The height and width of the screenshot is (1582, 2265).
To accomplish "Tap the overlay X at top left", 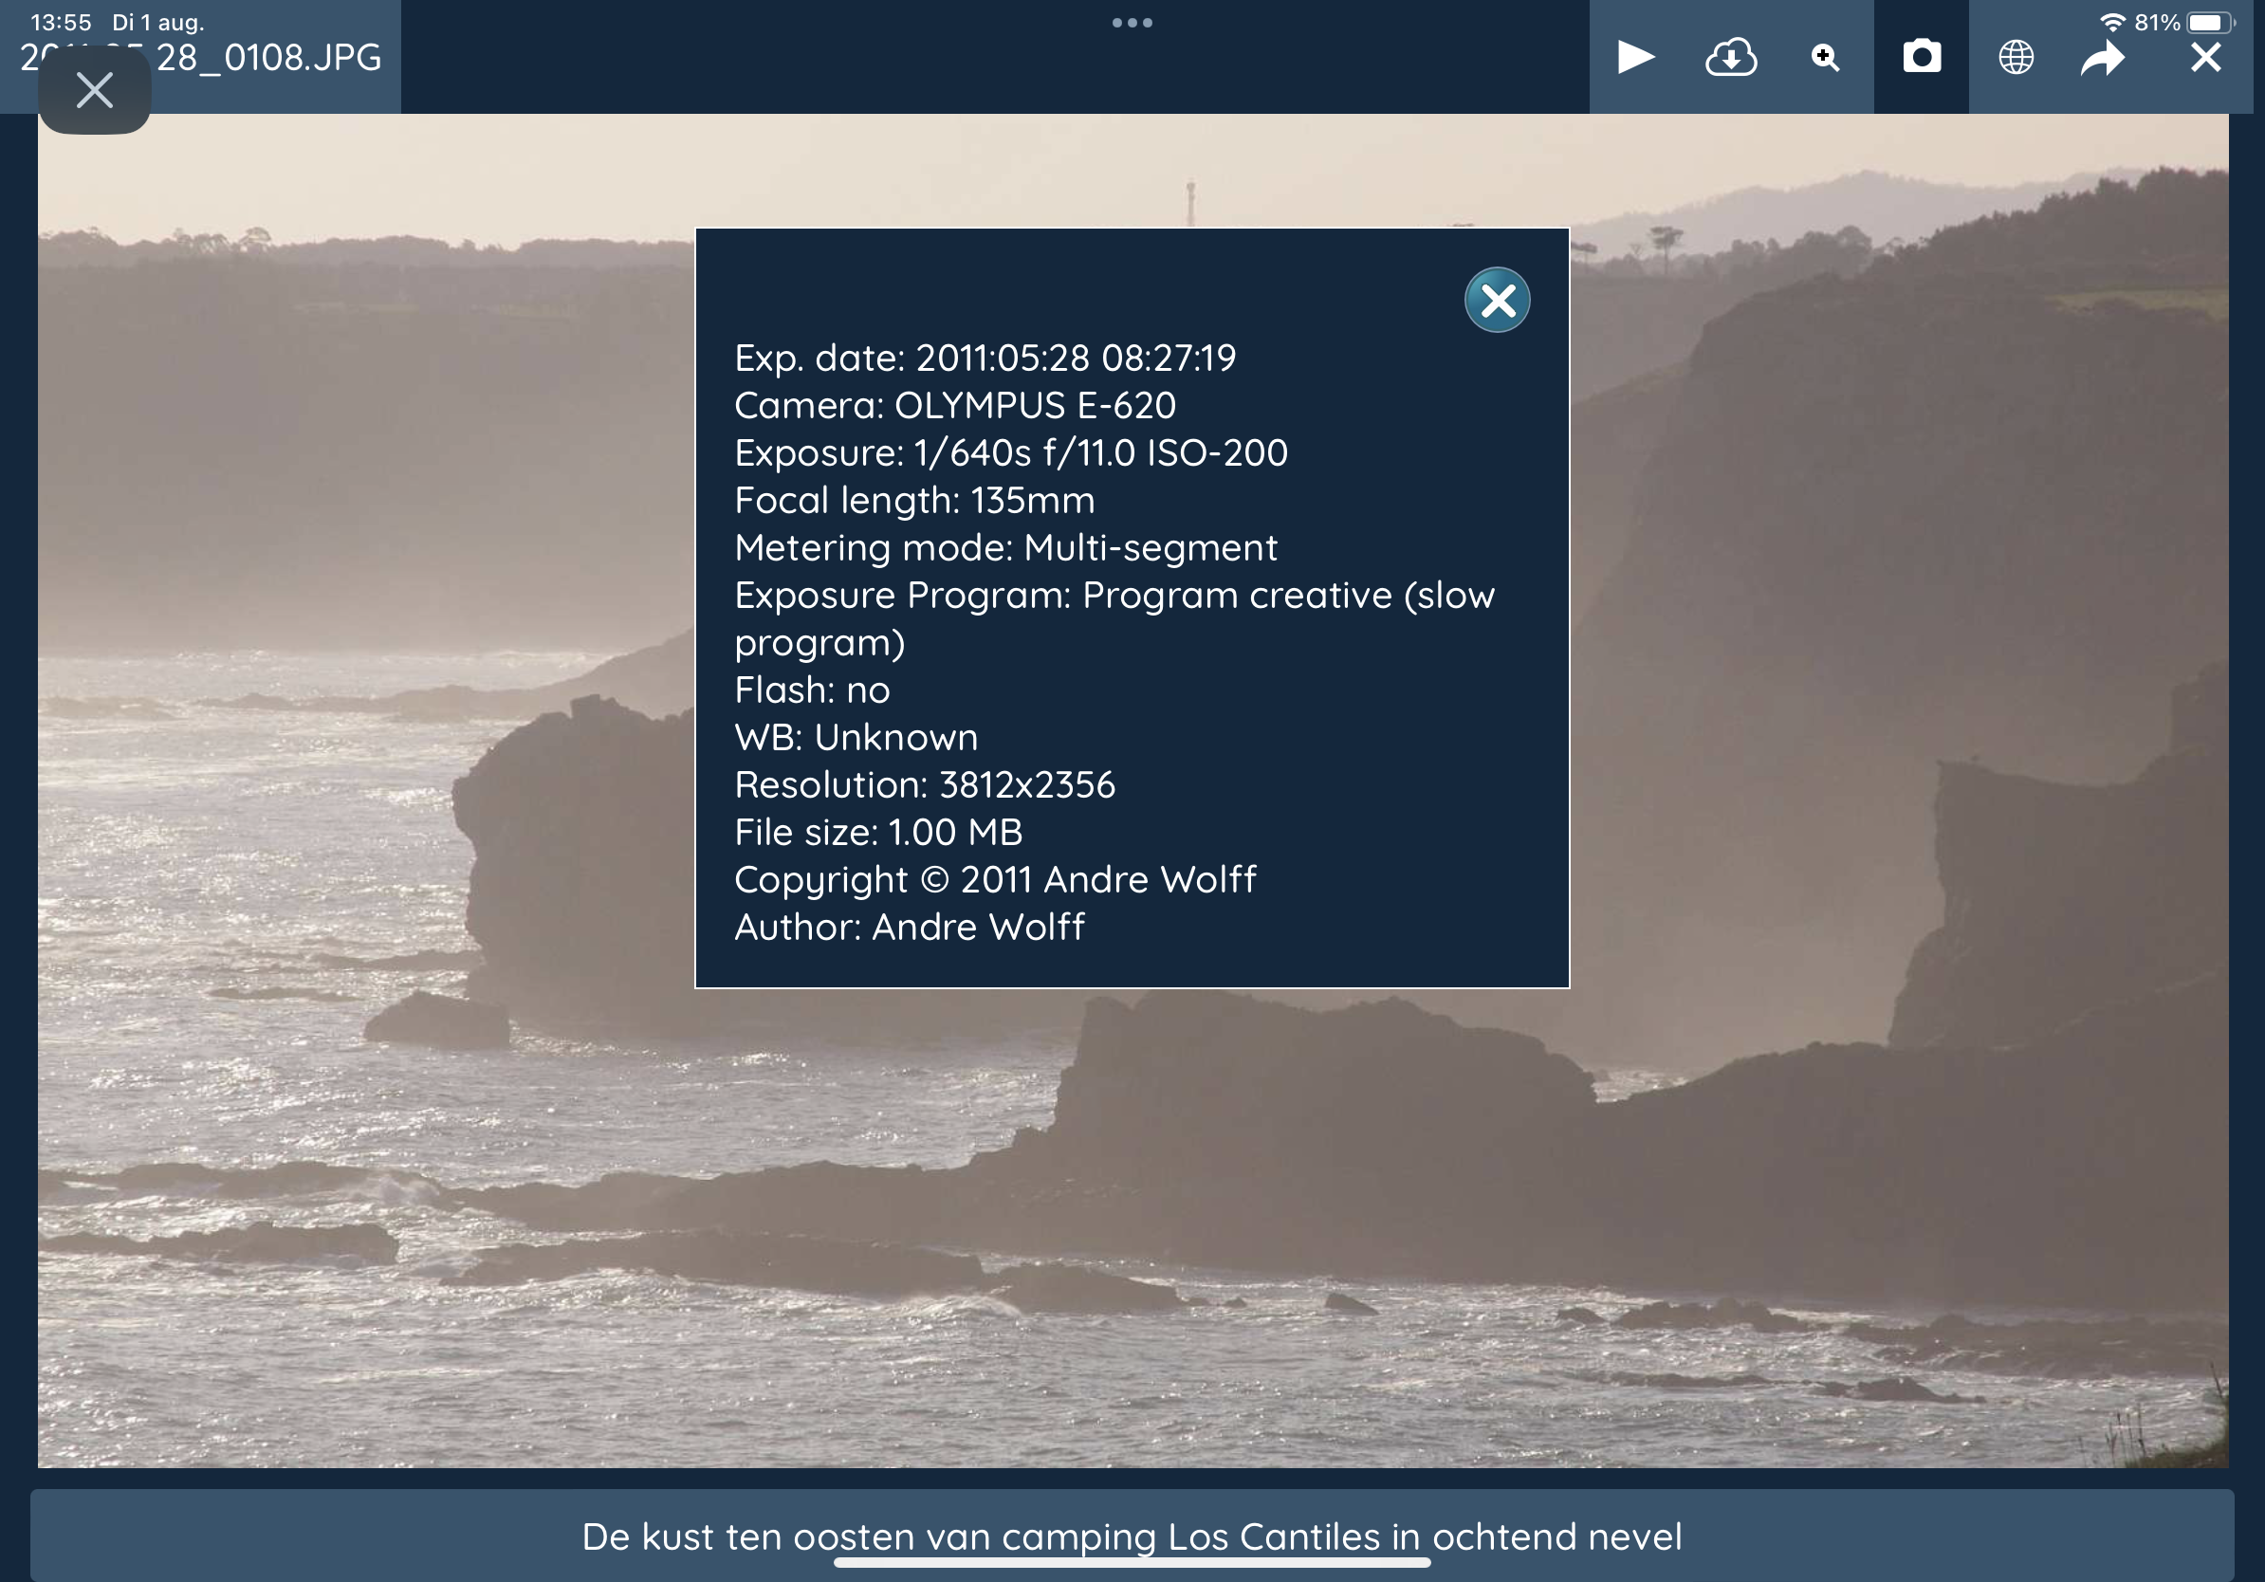I will (95, 91).
